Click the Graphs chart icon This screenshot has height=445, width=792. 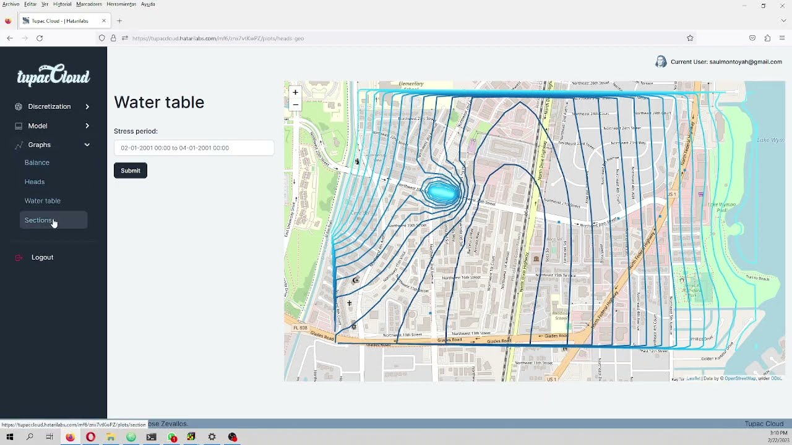pyautogui.click(x=19, y=145)
